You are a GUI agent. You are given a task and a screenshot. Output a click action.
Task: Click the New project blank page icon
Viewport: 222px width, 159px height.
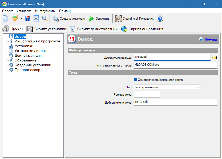tap(5, 19)
